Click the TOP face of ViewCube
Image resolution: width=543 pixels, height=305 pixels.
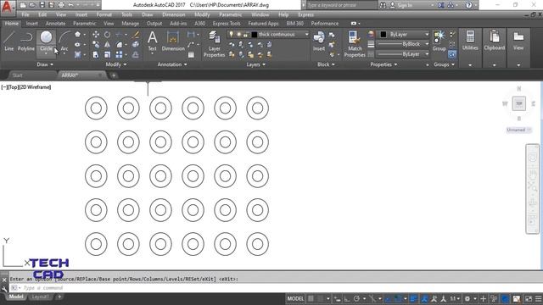coord(518,103)
